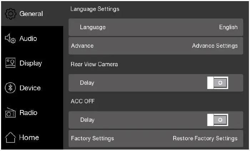The height and width of the screenshot is (151, 250).
Task: Toggle ACC OFF Delay switch
Action: pos(217,120)
